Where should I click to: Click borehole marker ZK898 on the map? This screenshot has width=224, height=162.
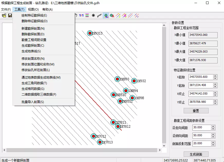coord(132,98)
